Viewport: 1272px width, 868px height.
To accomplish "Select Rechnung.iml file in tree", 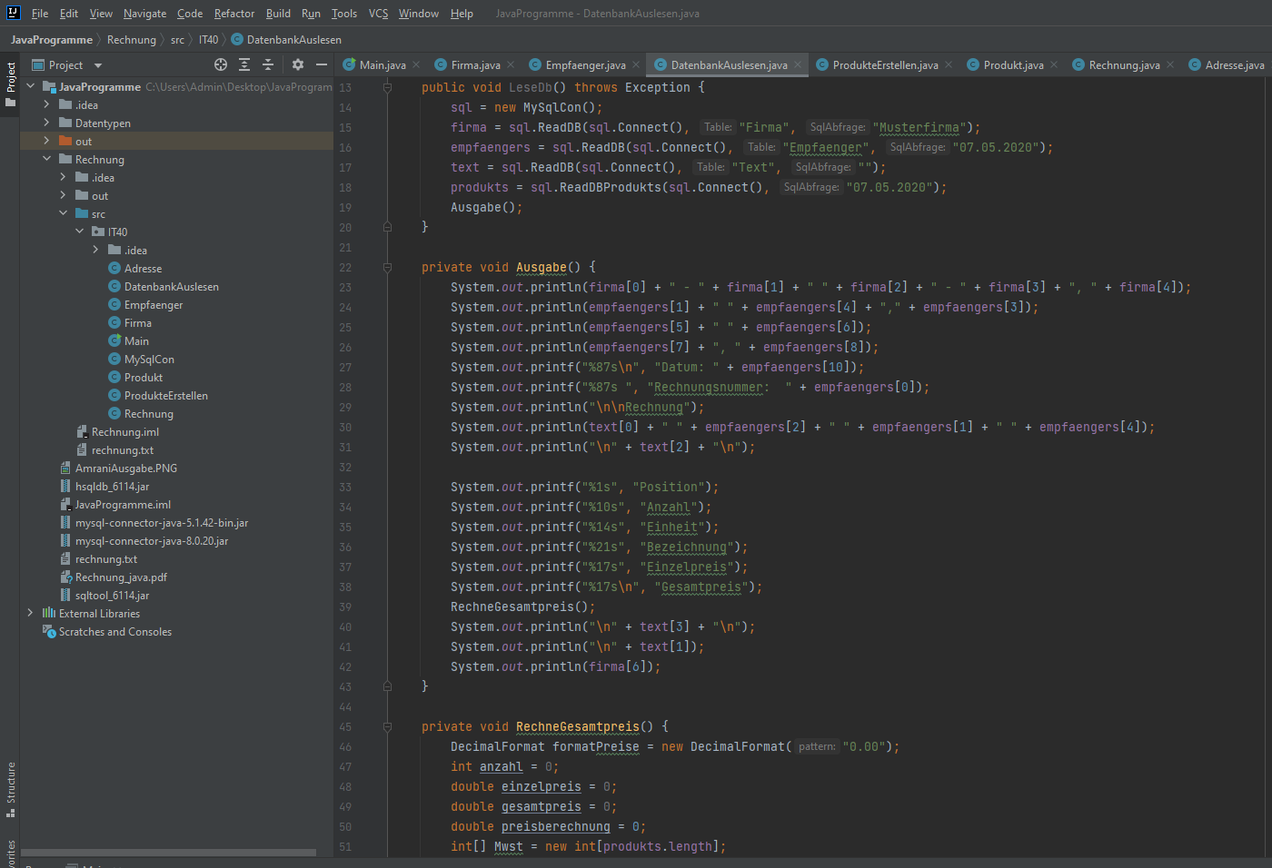I will click(124, 432).
